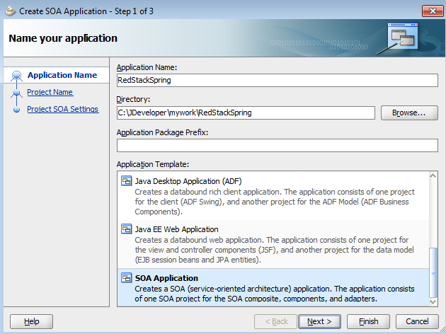Image resolution: width=446 pixels, height=334 pixels.
Task: Click the Application Name step icon
Action: pyautogui.click(x=17, y=76)
